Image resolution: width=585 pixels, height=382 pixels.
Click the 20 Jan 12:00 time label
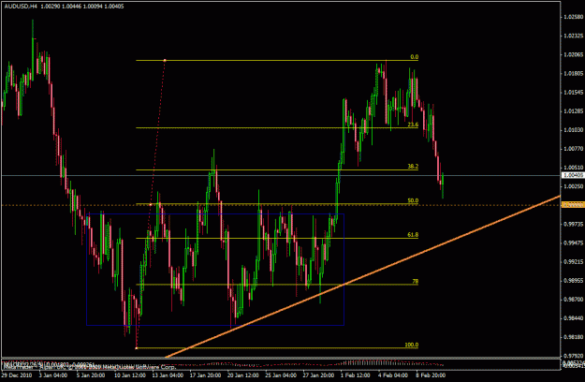(x=242, y=375)
